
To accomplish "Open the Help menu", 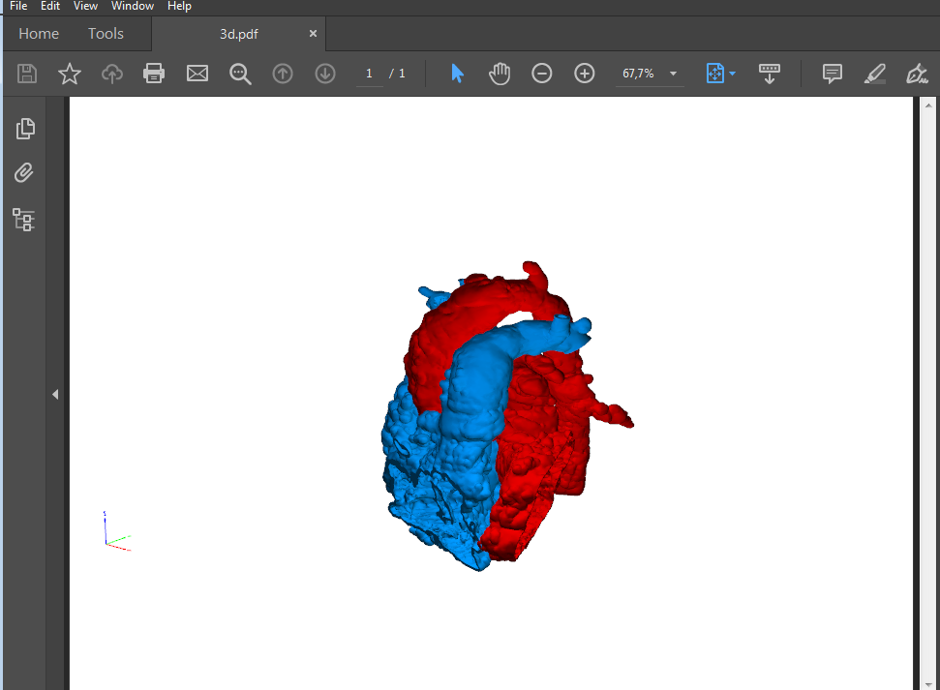I will click(179, 6).
